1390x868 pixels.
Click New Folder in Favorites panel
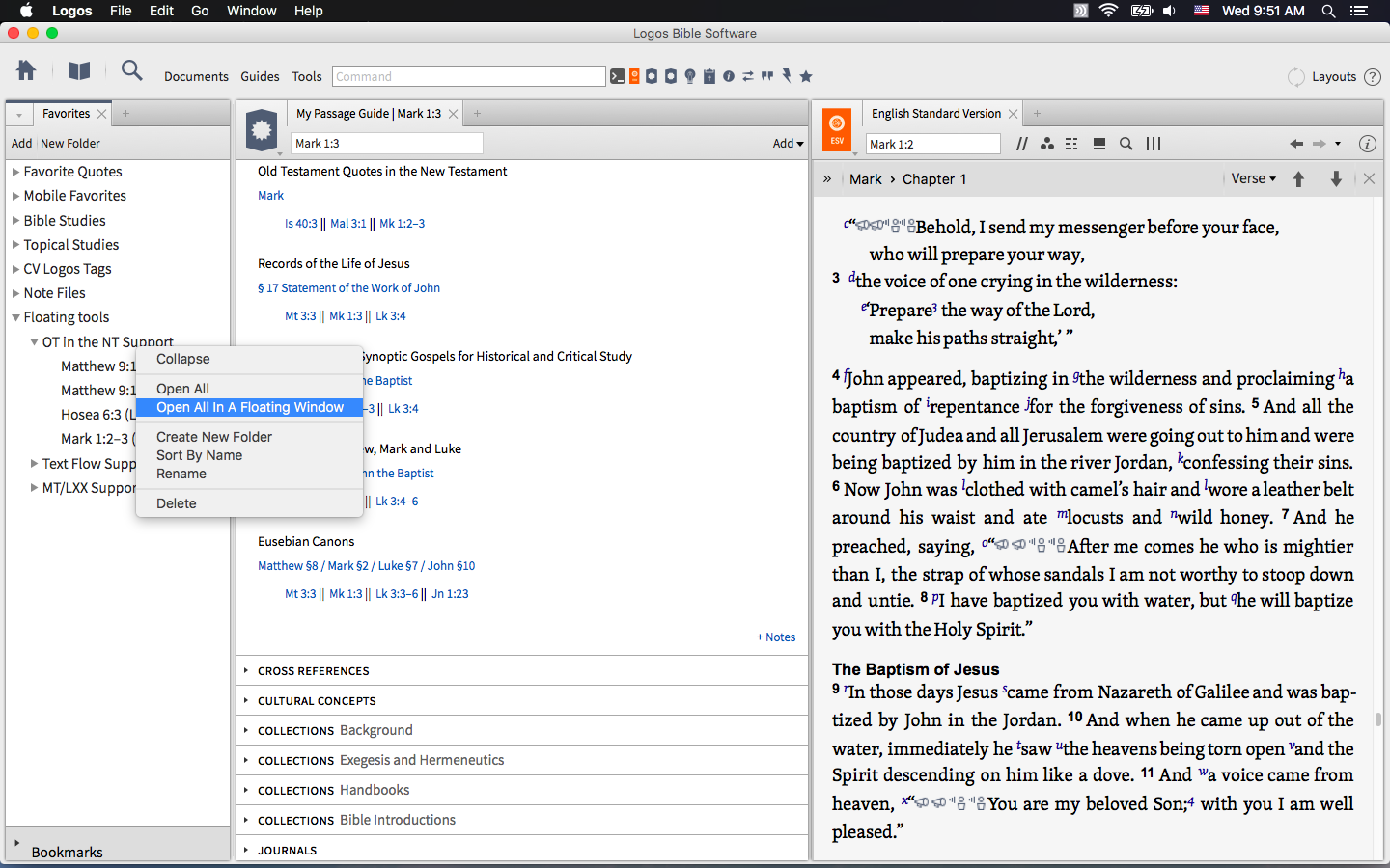(70, 144)
